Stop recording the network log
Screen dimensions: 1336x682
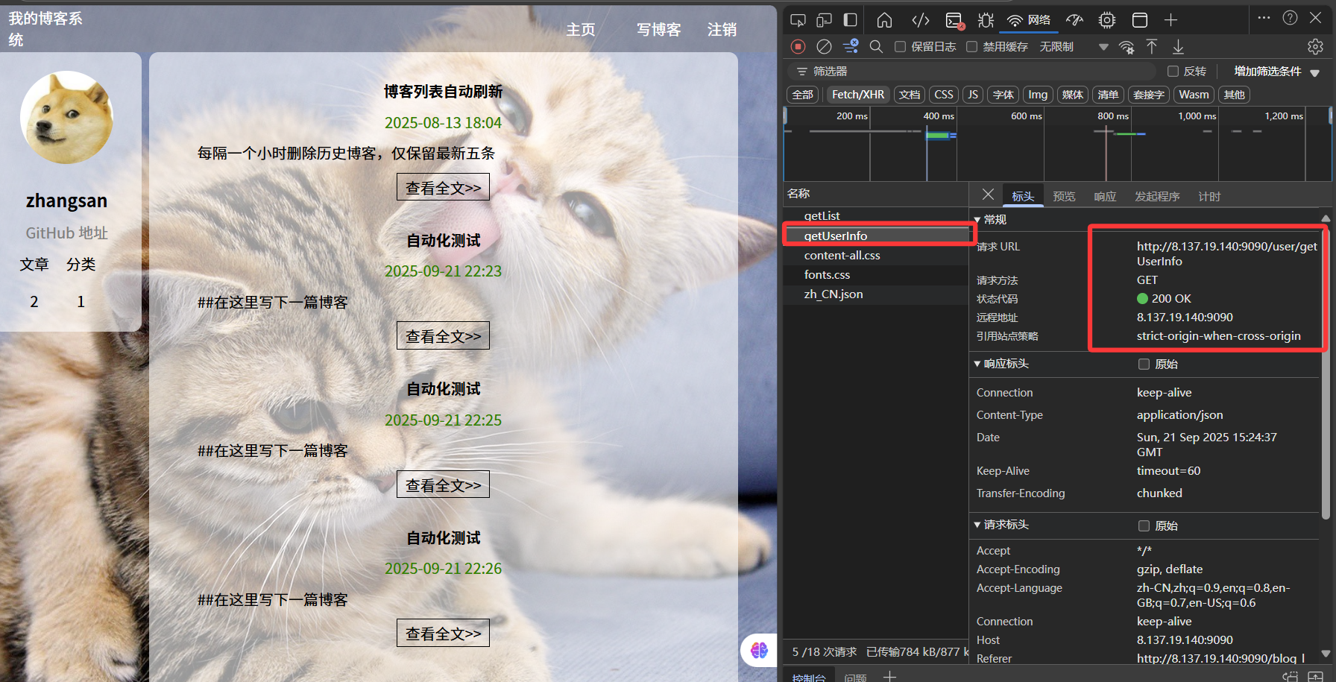(x=798, y=46)
